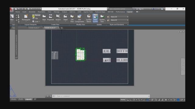195x109 pixels.
Task: Toggle object snap in status bar
Action: point(147,100)
